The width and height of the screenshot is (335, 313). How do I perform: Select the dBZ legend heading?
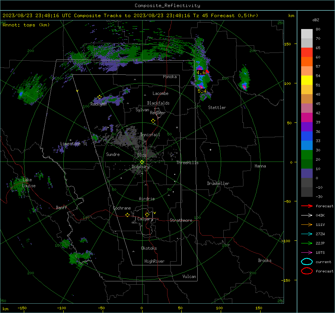pyautogui.click(x=316, y=20)
